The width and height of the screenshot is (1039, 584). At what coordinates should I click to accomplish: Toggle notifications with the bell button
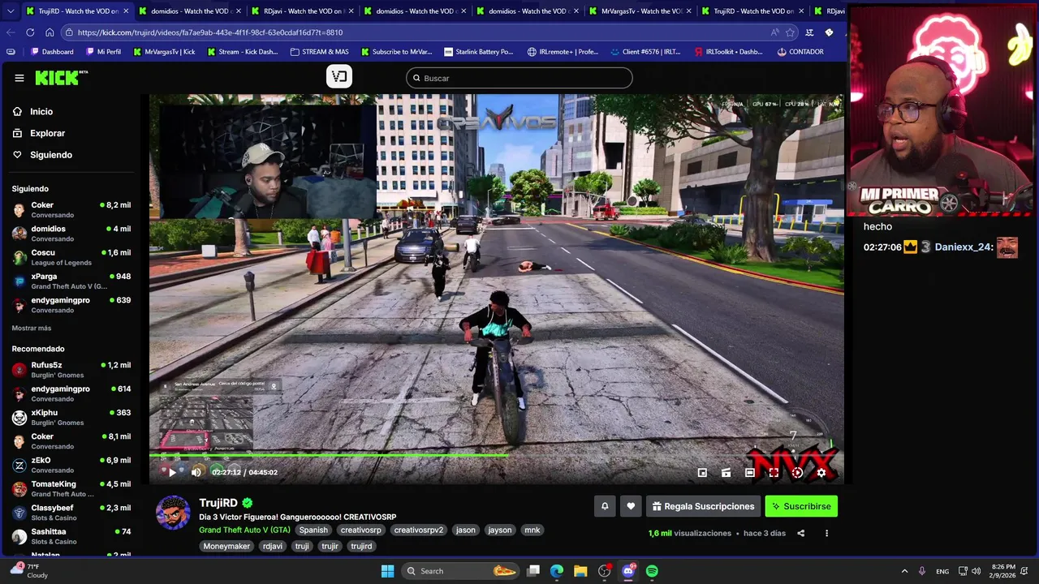click(x=605, y=506)
